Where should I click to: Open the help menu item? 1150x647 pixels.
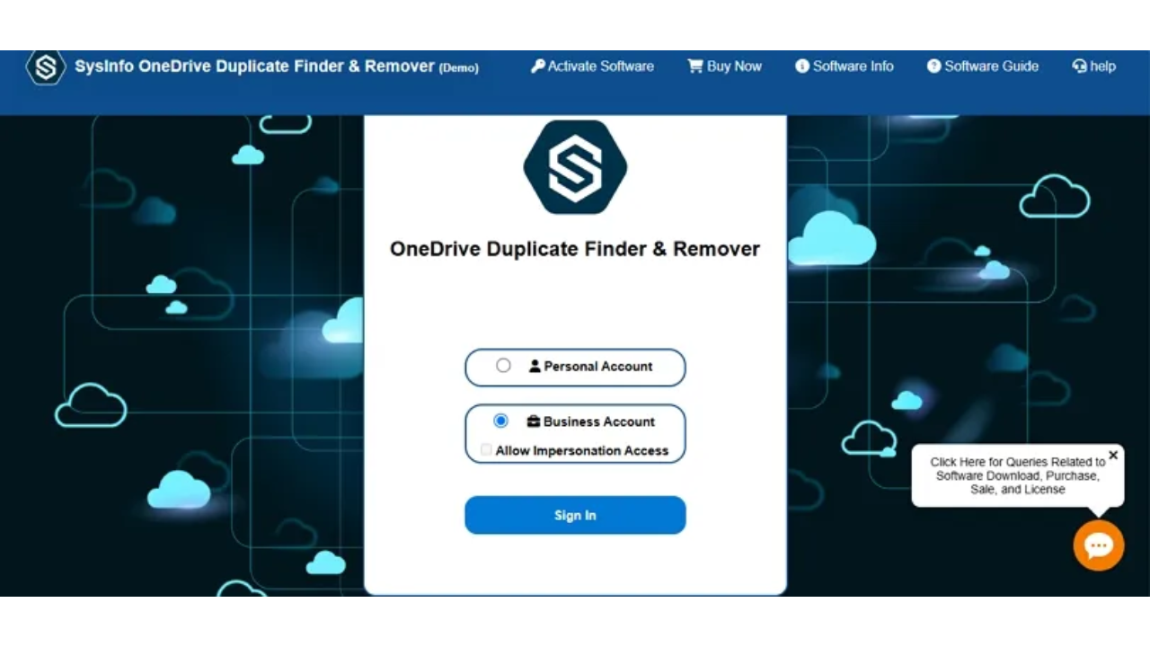(x=1094, y=66)
